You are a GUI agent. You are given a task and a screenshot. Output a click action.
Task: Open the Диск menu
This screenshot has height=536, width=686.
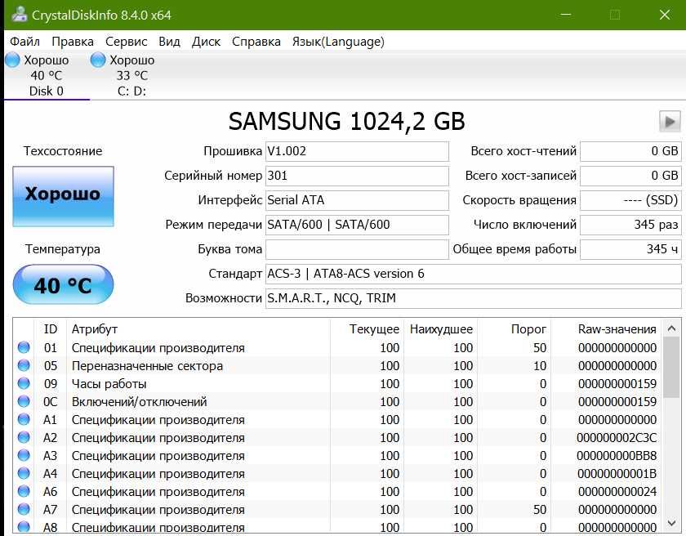pos(206,42)
